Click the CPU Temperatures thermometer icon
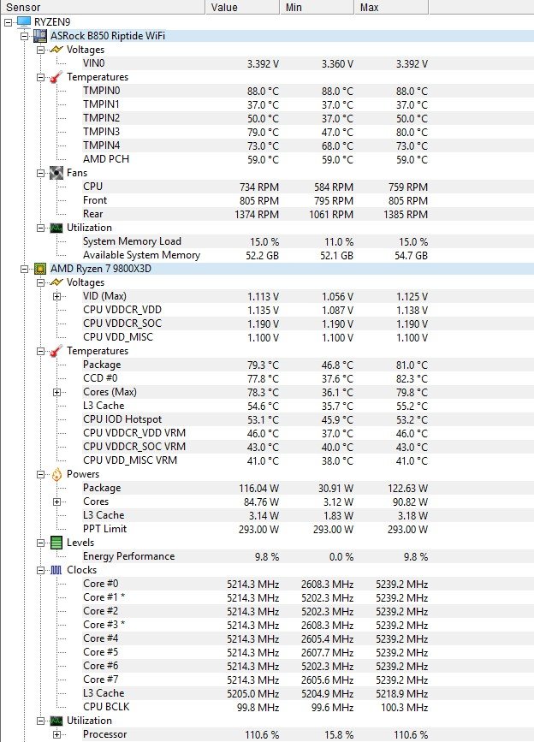 point(56,351)
